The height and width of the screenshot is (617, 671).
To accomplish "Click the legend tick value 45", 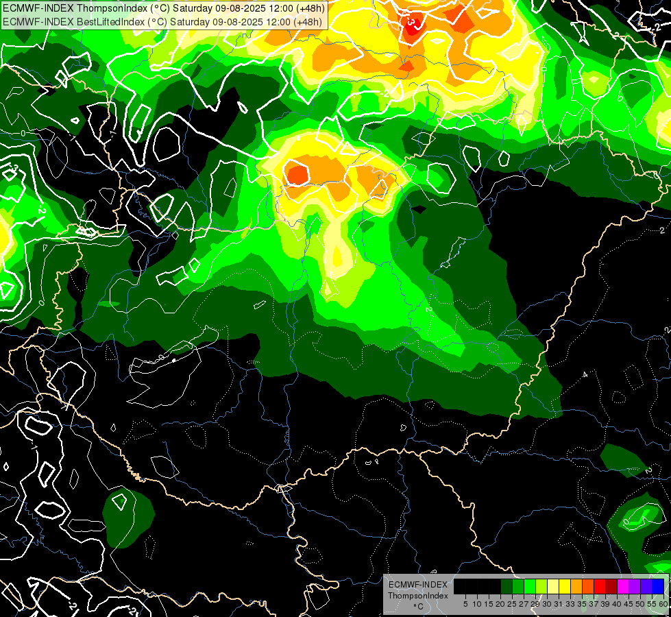I will 629,604.
